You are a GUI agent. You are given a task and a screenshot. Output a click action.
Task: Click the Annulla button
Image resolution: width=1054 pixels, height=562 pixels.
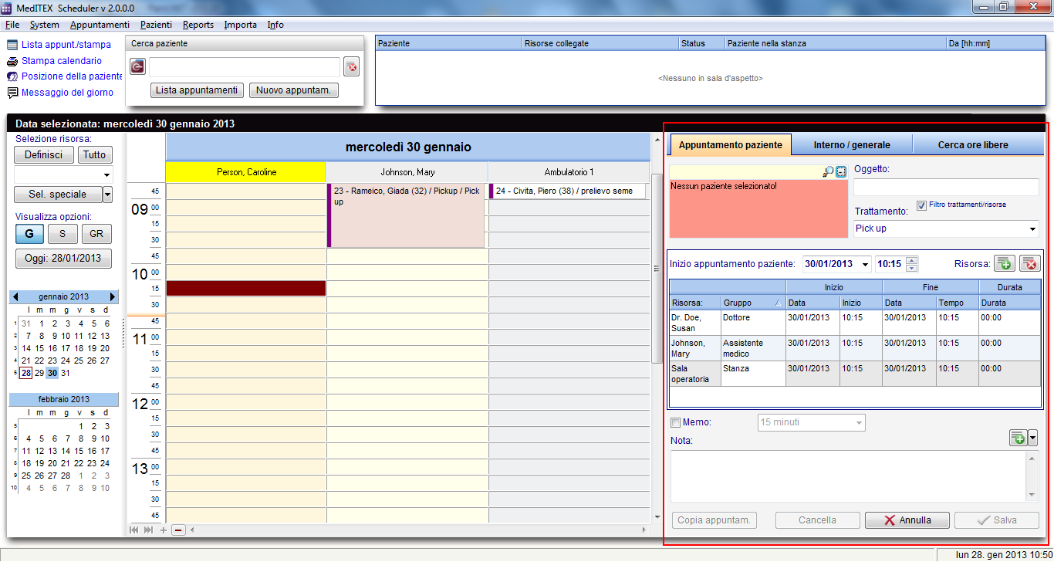pyautogui.click(x=907, y=520)
